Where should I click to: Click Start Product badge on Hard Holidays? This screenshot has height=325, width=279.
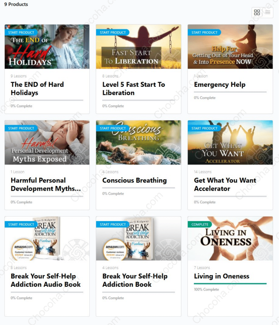coord(21,32)
